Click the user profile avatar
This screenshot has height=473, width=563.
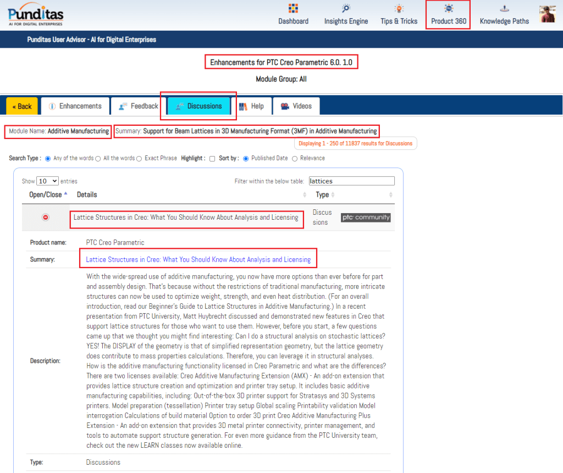pos(548,14)
